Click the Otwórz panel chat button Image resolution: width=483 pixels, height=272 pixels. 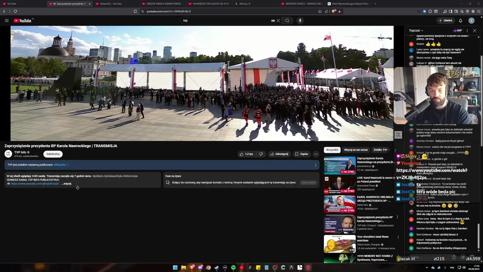tap(308, 182)
